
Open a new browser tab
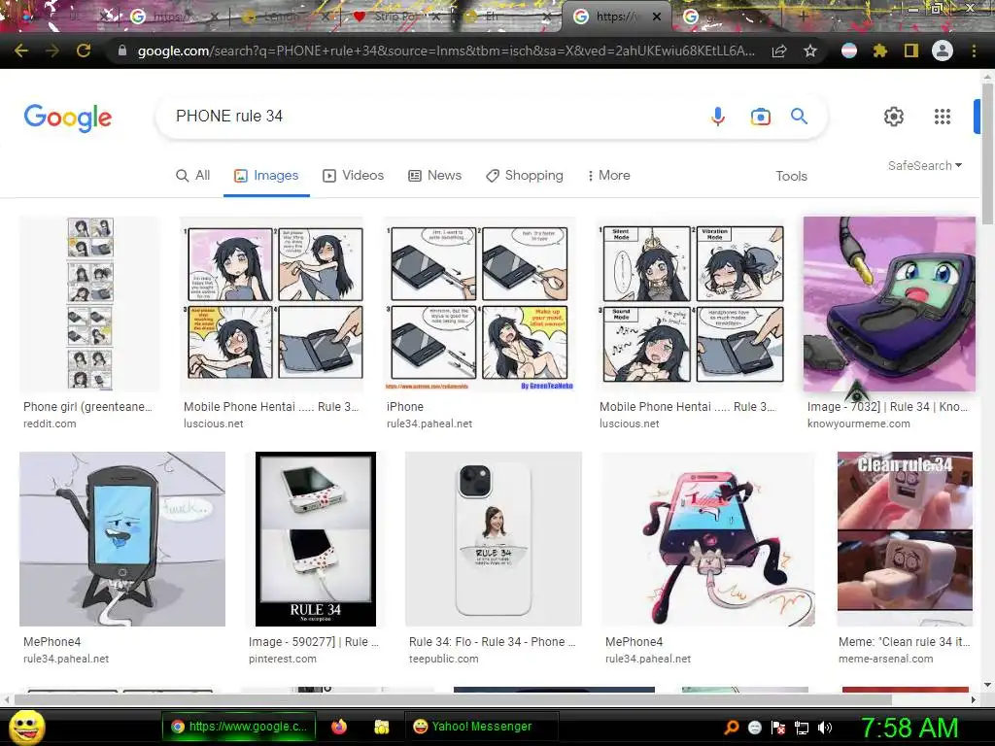[x=803, y=17]
